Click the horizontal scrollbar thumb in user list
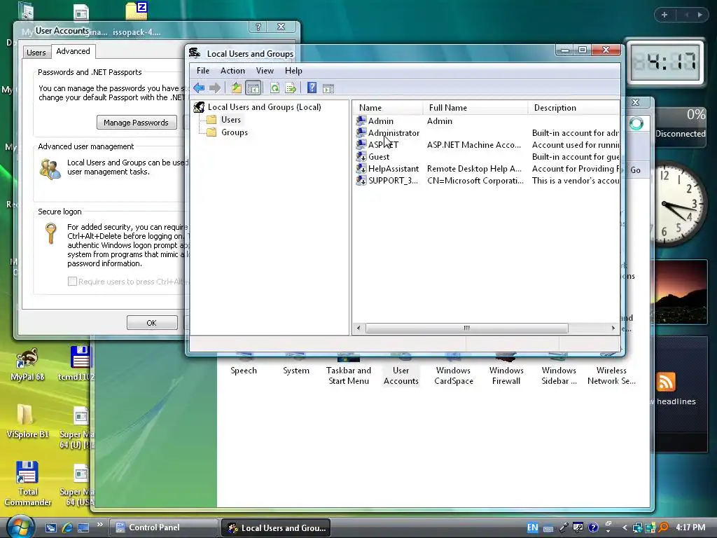The width and height of the screenshot is (717, 538). [466, 328]
